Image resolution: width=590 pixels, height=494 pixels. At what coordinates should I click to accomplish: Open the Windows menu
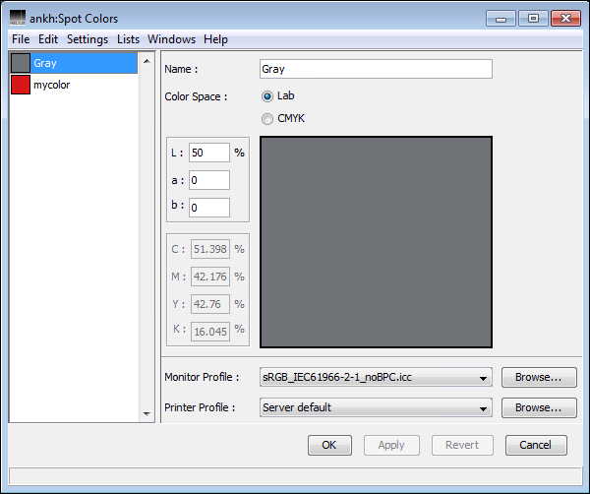(171, 39)
